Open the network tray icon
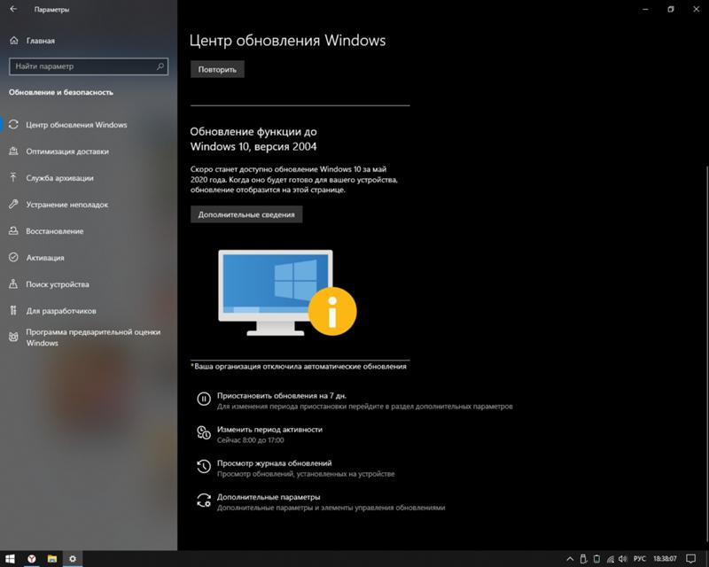 tap(610, 559)
